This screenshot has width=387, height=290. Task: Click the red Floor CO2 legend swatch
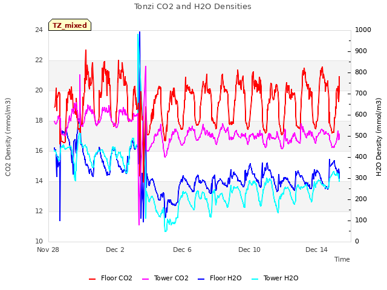[93, 279]
